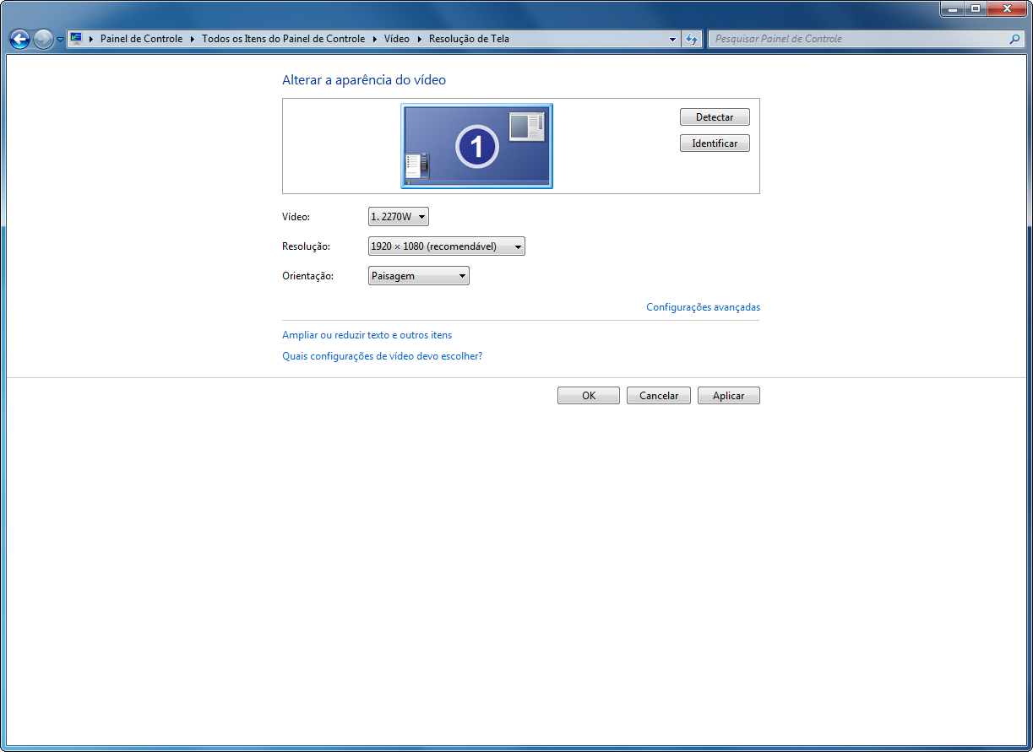This screenshot has height=752, width=1033.
Task: Refresh the page with the refresh icon
Action: (692, 39)
